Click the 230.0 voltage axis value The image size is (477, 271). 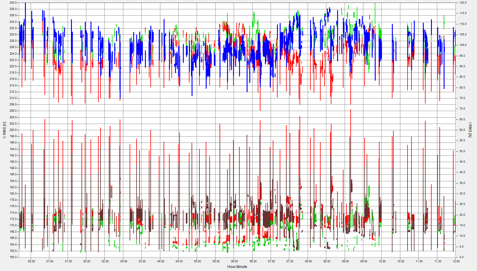point(13,35)
